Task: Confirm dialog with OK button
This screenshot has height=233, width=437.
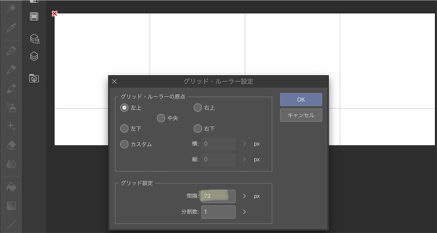Action: pyautogui.click(x=301, y=100)
